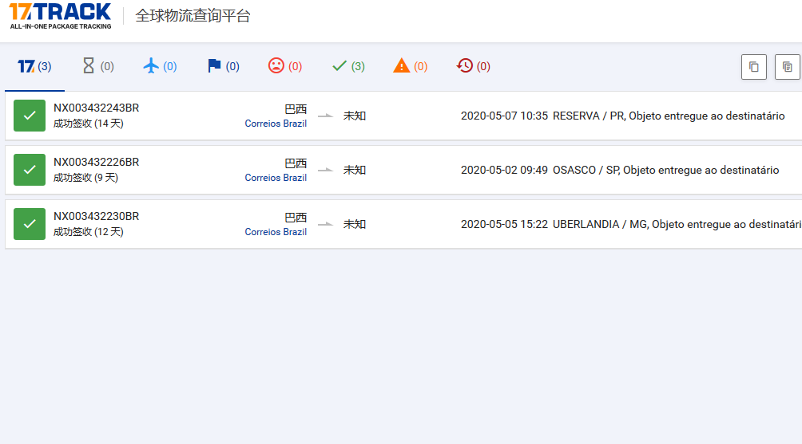The width and height of the screenshot is (802, 444).
Task: Click the copy detailed results button
Action: tap(788, 67)
